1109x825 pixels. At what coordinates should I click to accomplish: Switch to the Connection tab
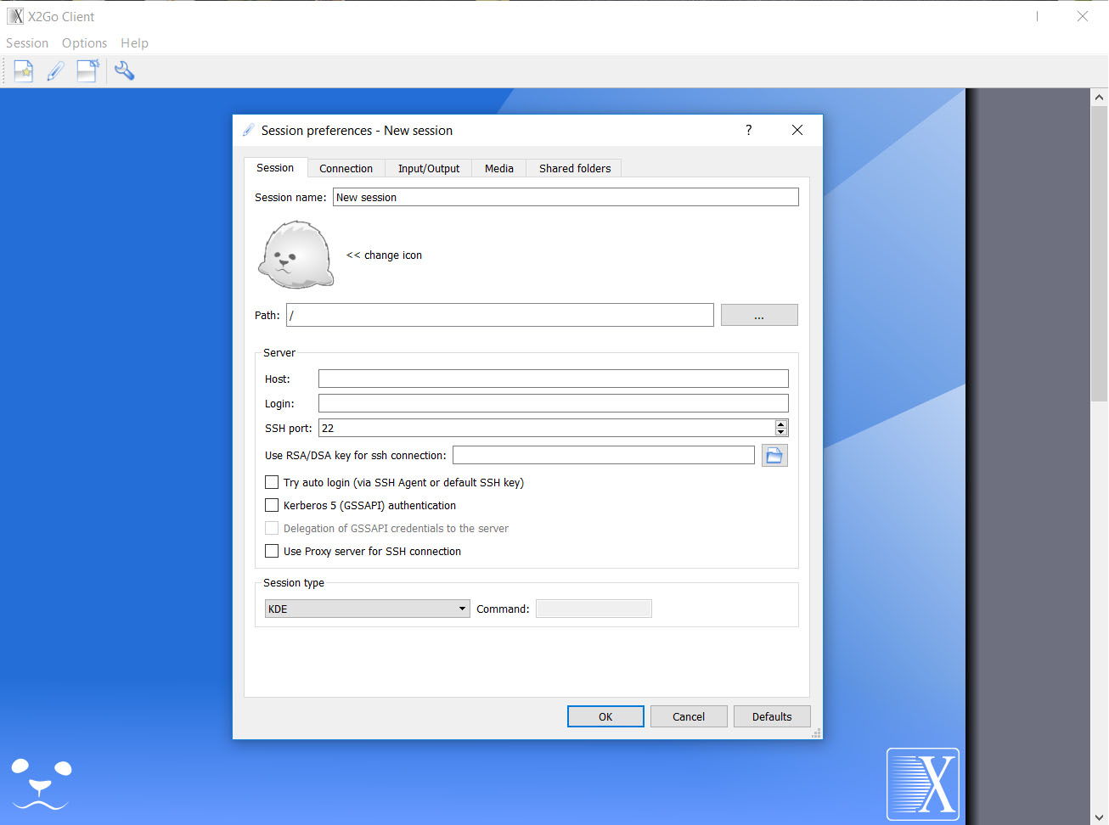point(346,168)
